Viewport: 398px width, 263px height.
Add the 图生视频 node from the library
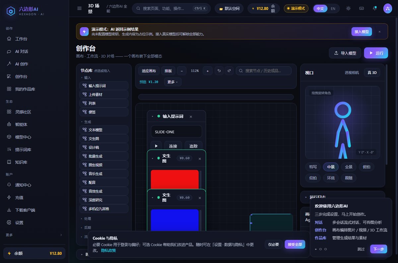tap(104, 165)
